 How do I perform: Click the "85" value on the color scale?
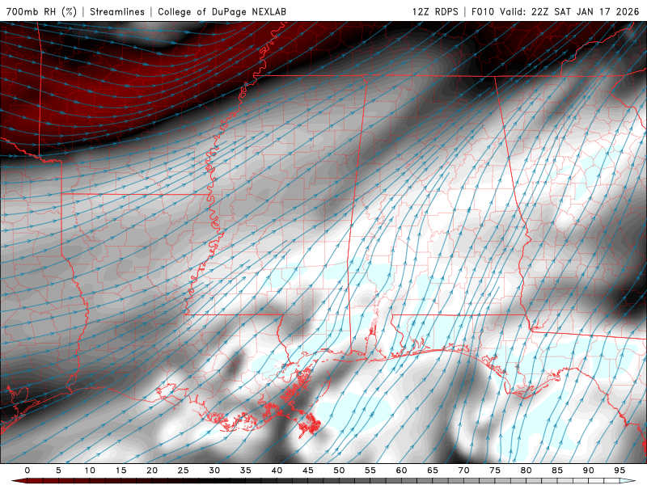point(557,470)
